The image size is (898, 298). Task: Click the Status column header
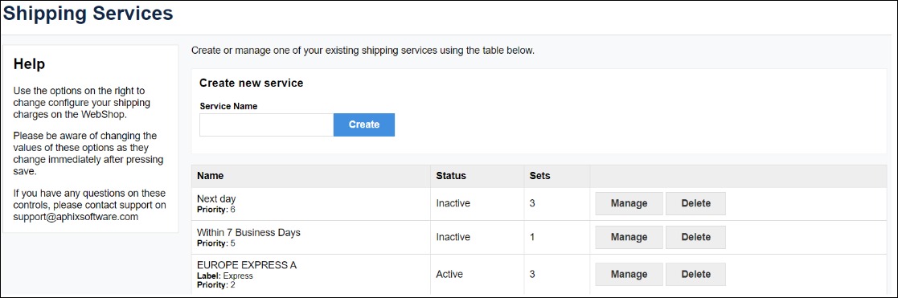tap(451, 176)
